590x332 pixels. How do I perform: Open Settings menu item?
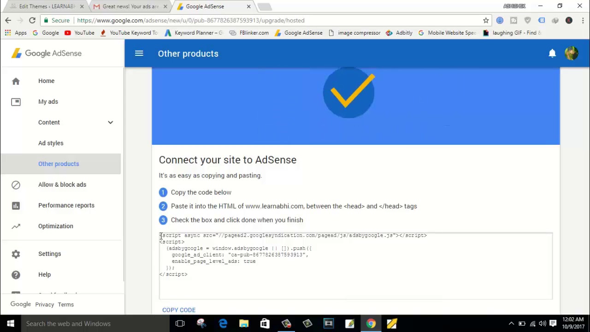[49, 254]
